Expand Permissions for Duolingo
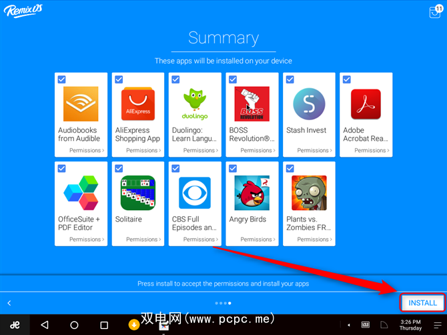 pyautogui.click(x=201, y=150)
